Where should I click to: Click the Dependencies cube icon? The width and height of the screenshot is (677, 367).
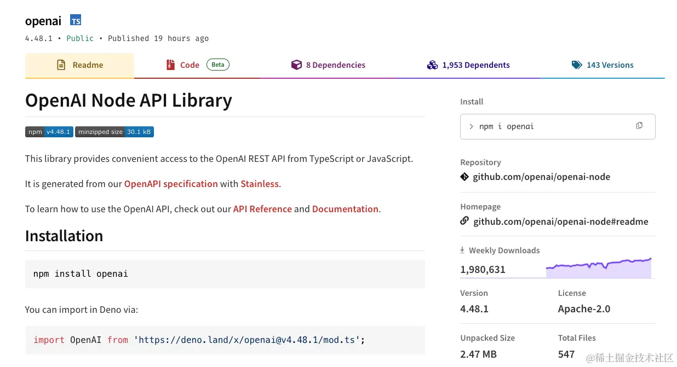(296, 65)
